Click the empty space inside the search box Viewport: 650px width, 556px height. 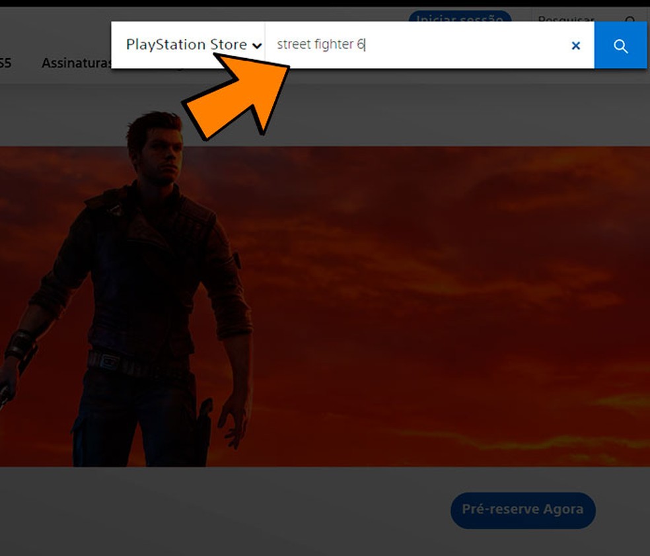point(476,45)
